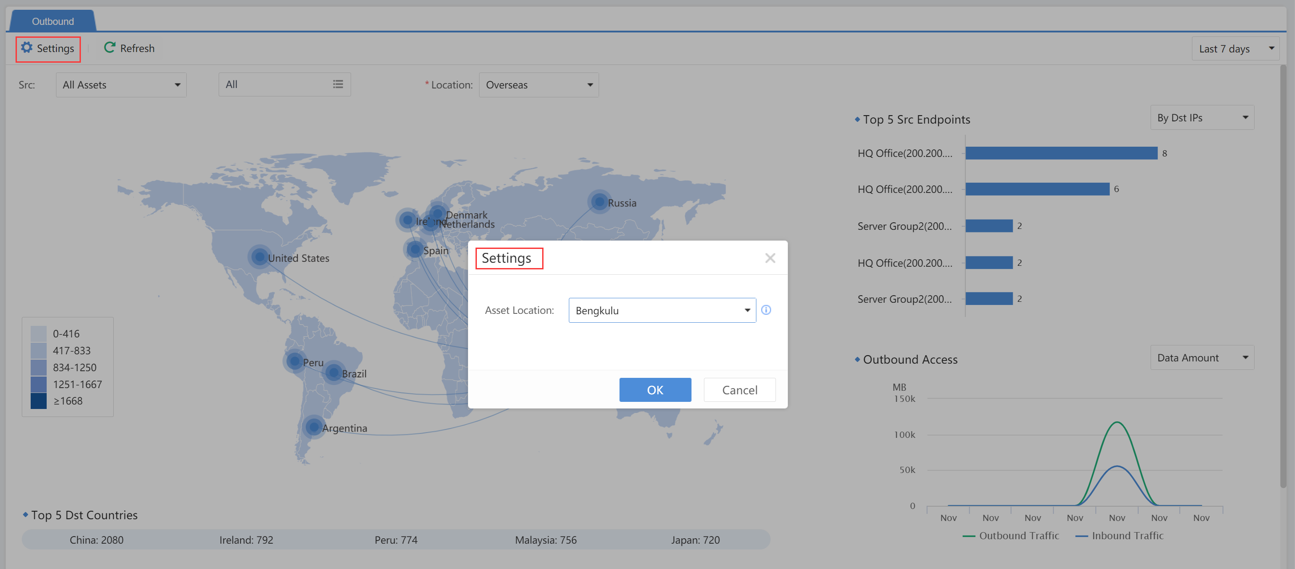Click the Argentina map marker
1295x569 pixels.
314,427
